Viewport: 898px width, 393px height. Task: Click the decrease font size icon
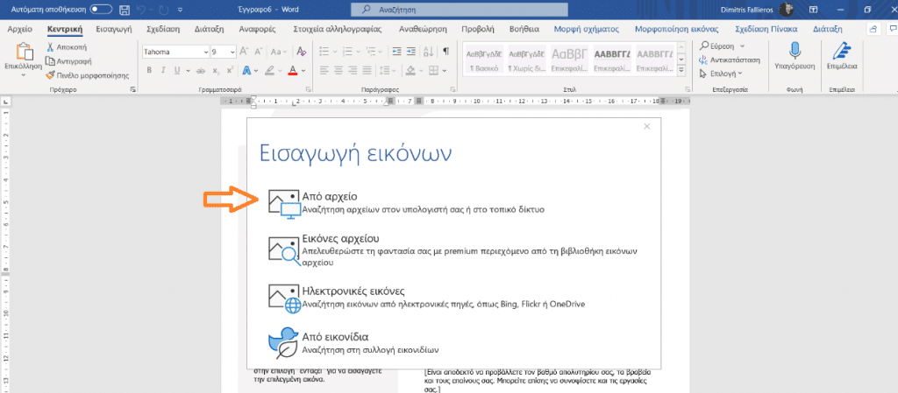(259, 52)
